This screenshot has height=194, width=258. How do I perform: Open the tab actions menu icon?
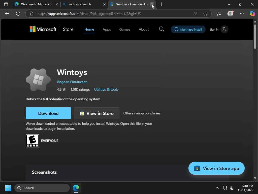pyautogui.click(x=6, y=4)
